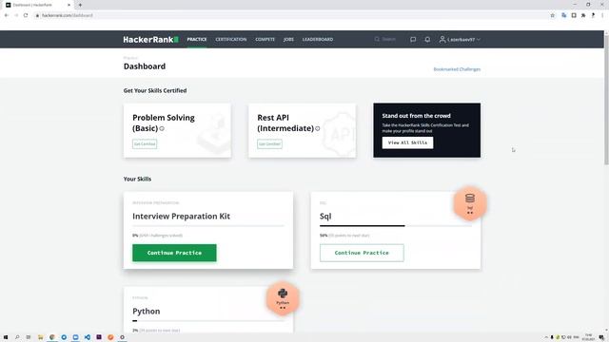The height and width of the screenshot is (342, 609).
Task: Click the Interview Preparation Kit progress bar
Action: [208, 226]
